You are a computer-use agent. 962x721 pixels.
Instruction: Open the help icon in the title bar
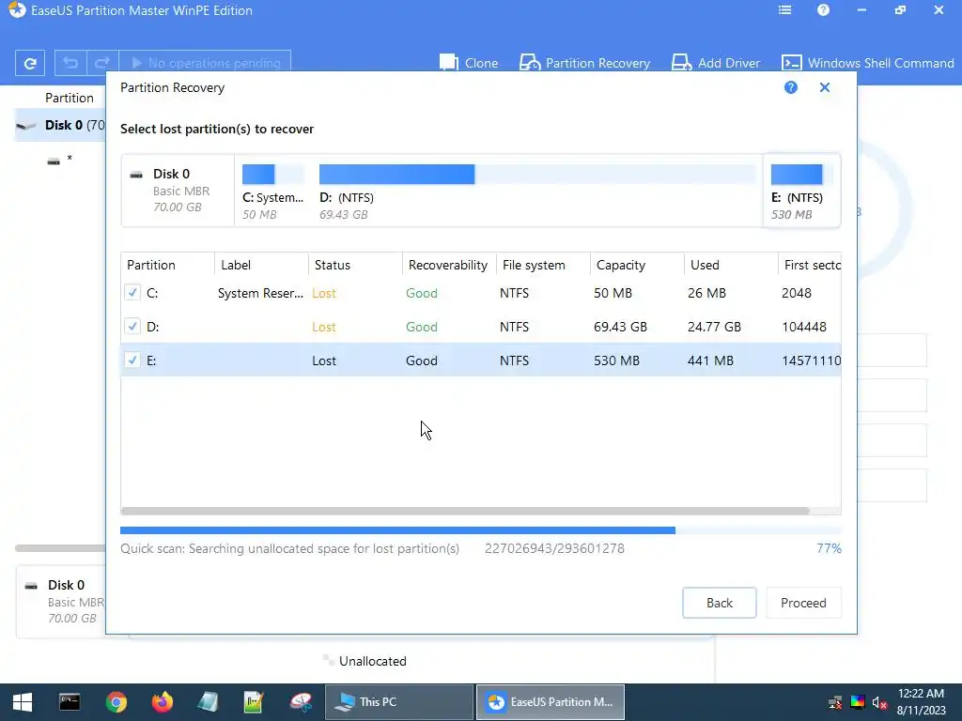pos(823,10)
